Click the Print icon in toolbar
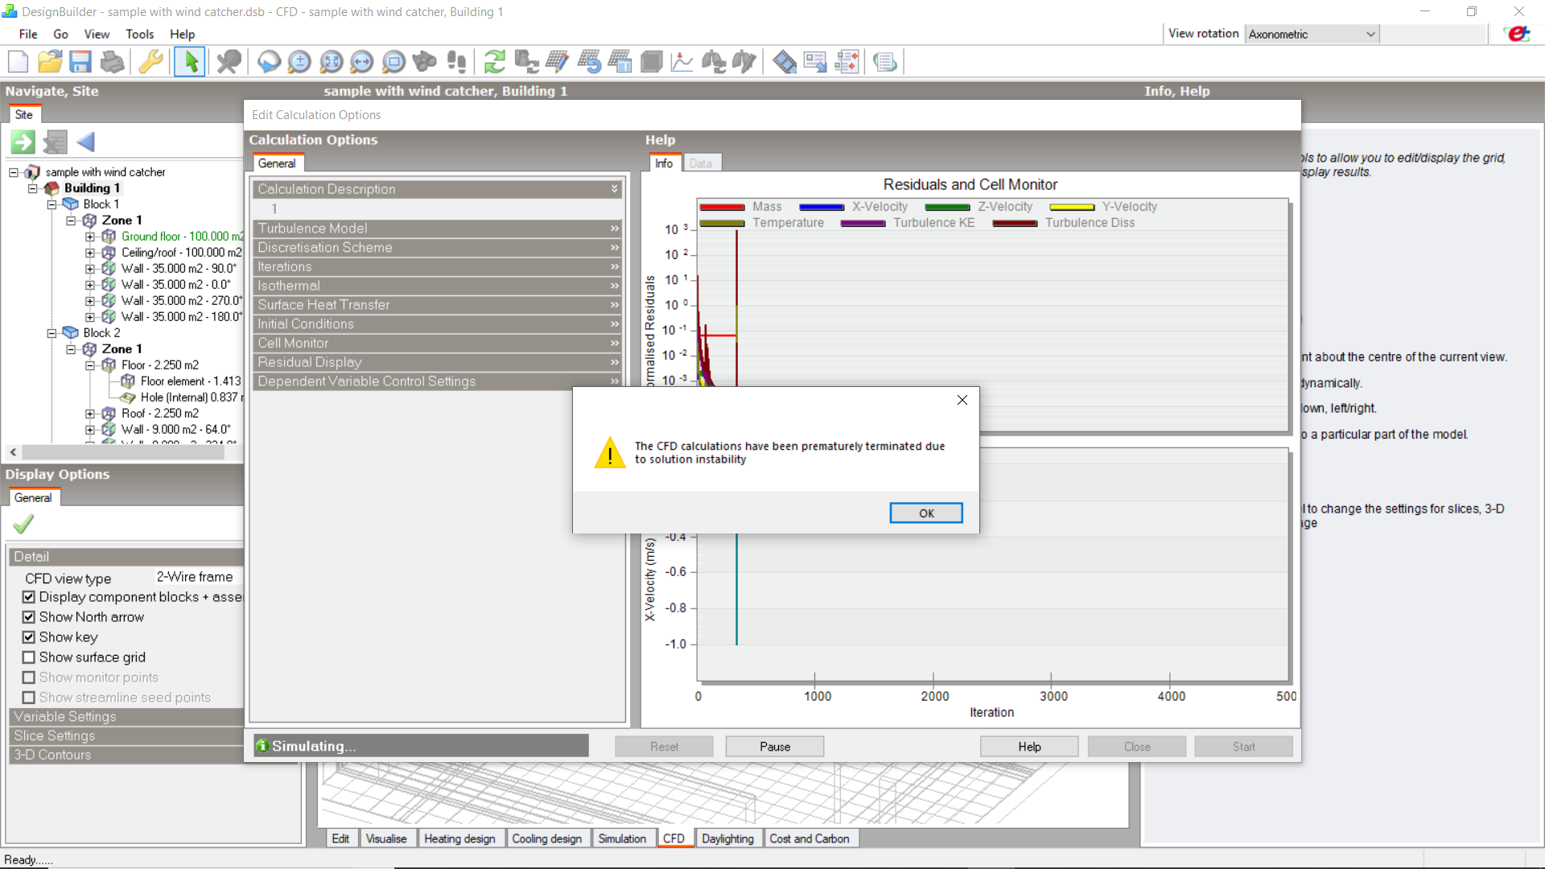 point(113,62)
